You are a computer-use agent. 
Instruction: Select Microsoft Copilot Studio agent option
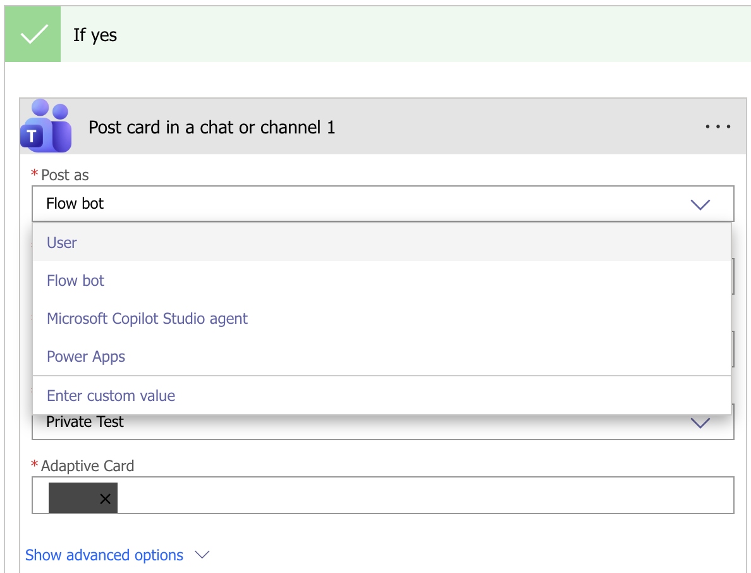(x=147, y=319)
